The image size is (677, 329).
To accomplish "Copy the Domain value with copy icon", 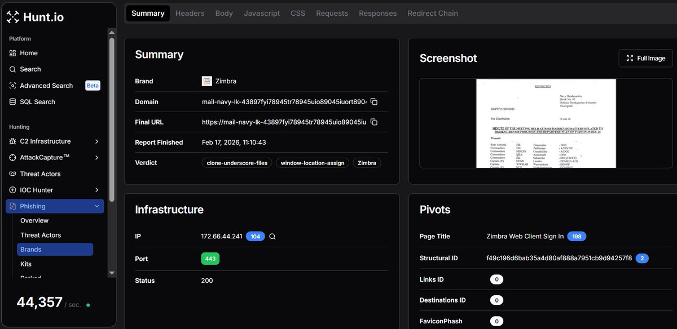I will point(373,102).
